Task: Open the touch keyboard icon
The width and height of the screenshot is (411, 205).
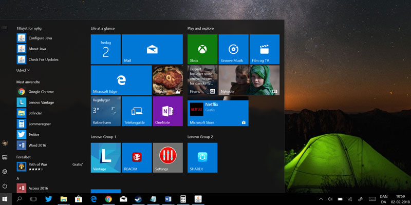Action: (372, 199)
